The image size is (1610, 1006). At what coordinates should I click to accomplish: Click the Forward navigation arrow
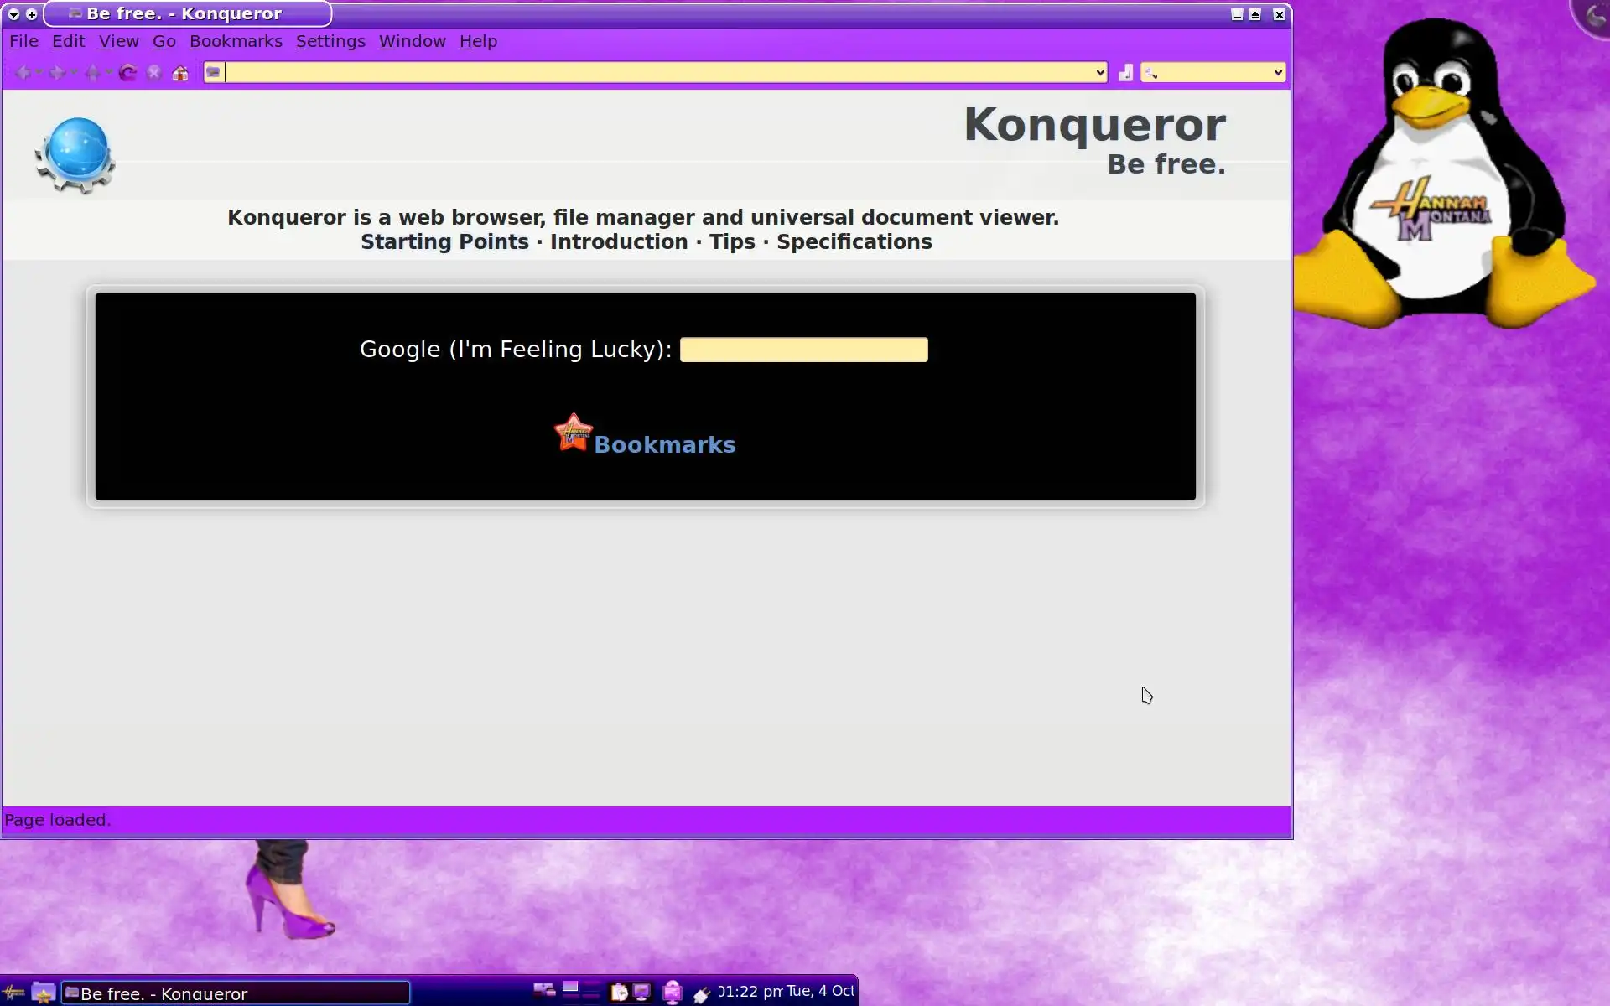(x=56, y=73)
